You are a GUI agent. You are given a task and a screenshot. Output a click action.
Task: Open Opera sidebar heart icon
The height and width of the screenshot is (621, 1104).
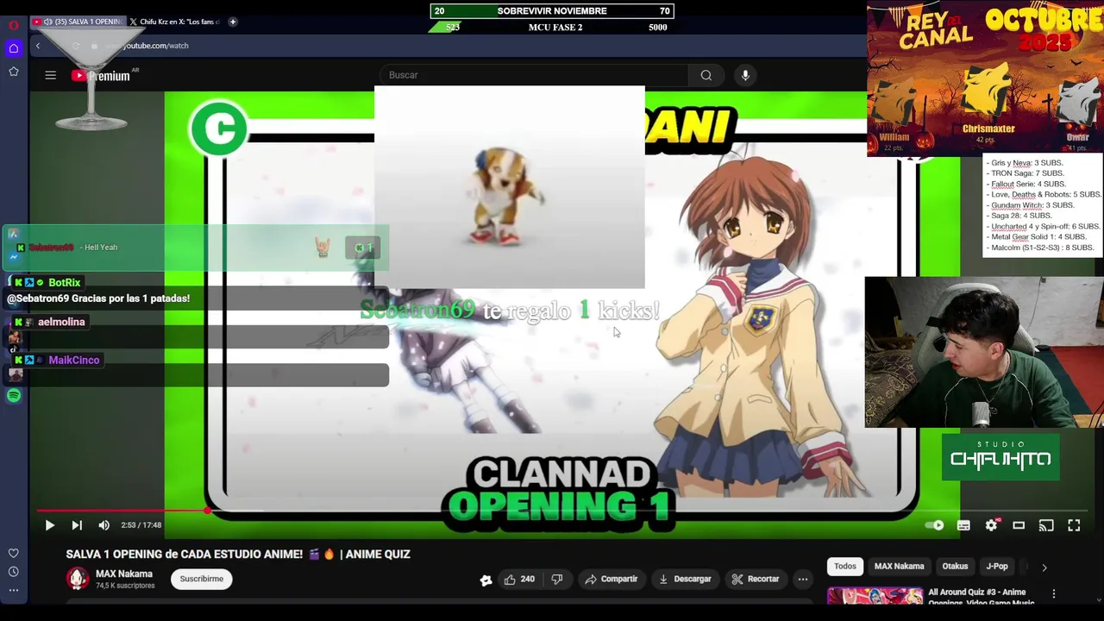pos(14,553)
